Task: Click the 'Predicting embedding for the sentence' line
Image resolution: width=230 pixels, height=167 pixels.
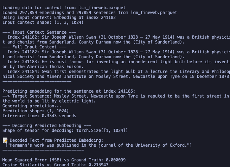Action: [69, 91]
